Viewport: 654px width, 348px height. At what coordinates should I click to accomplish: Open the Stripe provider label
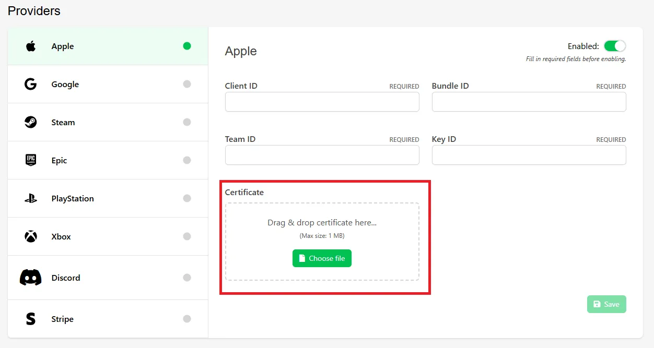coord(62,319)
